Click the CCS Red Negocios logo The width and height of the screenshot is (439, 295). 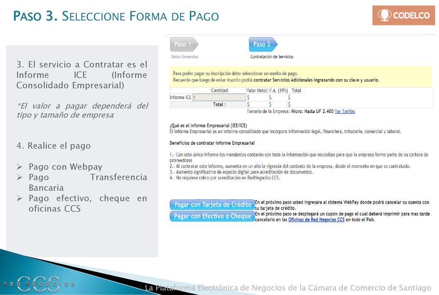[x=39, y=284]
